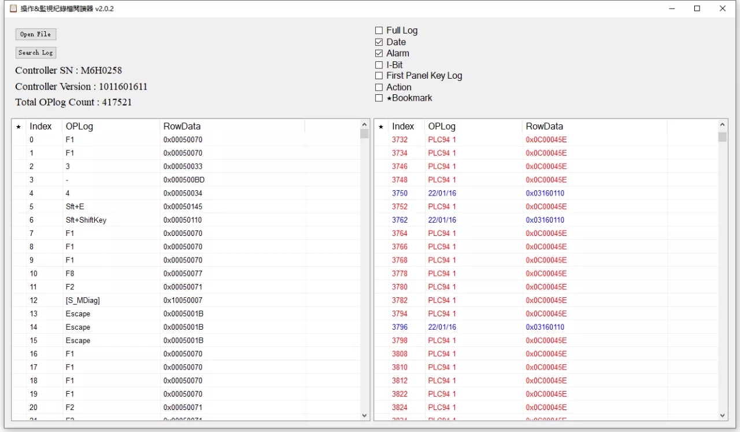Select left row index 0 F1
740x432 pixels.
click(x=186, y=139)
